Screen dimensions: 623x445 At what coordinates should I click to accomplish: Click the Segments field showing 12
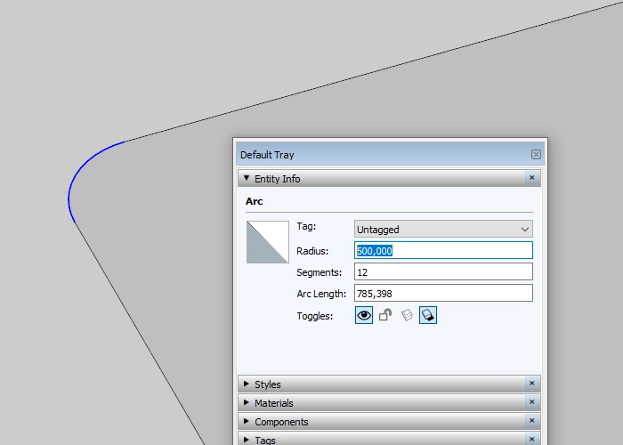443,271
